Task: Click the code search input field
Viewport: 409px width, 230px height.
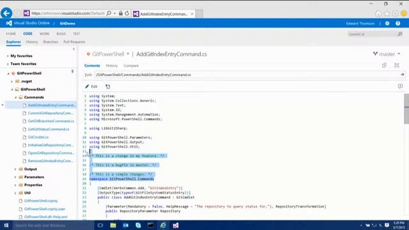Action: pos(372,34)
